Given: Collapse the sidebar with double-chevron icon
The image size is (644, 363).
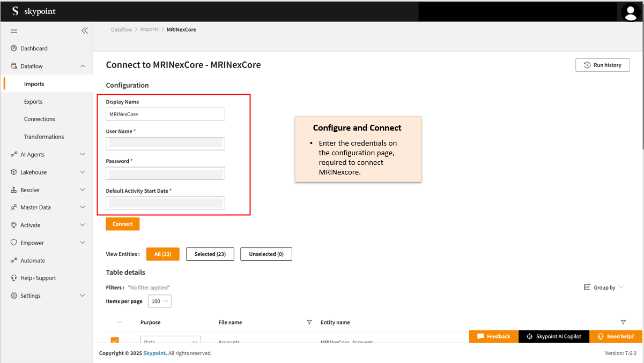Looking at the screenshot, I should [84, 31].
